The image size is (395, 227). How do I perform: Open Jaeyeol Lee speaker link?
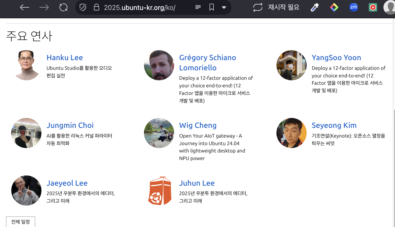67,183
